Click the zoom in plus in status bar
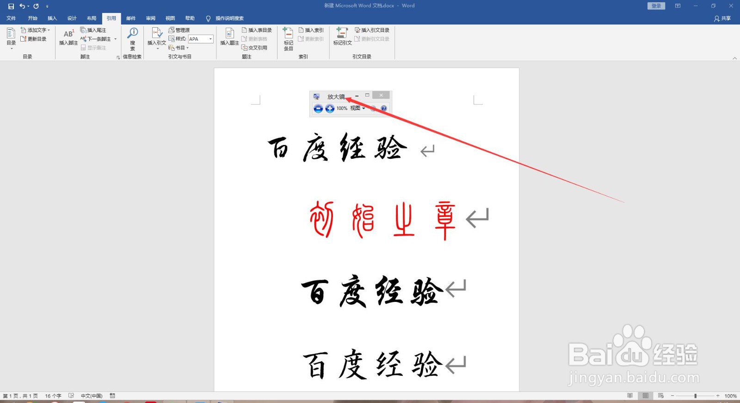The width and height of the screenshot is (740, 403). pyautogui.click(x=718, y=396)
